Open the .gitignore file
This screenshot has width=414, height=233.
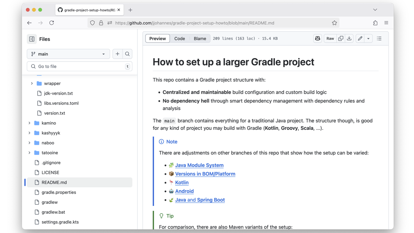[x=51, y=163]
